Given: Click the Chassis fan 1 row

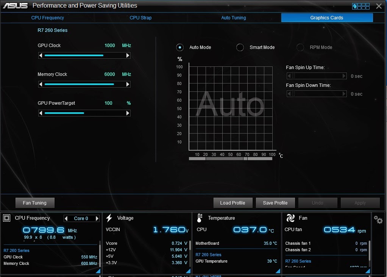Looking at the screenshot, I should (x=326, y=243).
